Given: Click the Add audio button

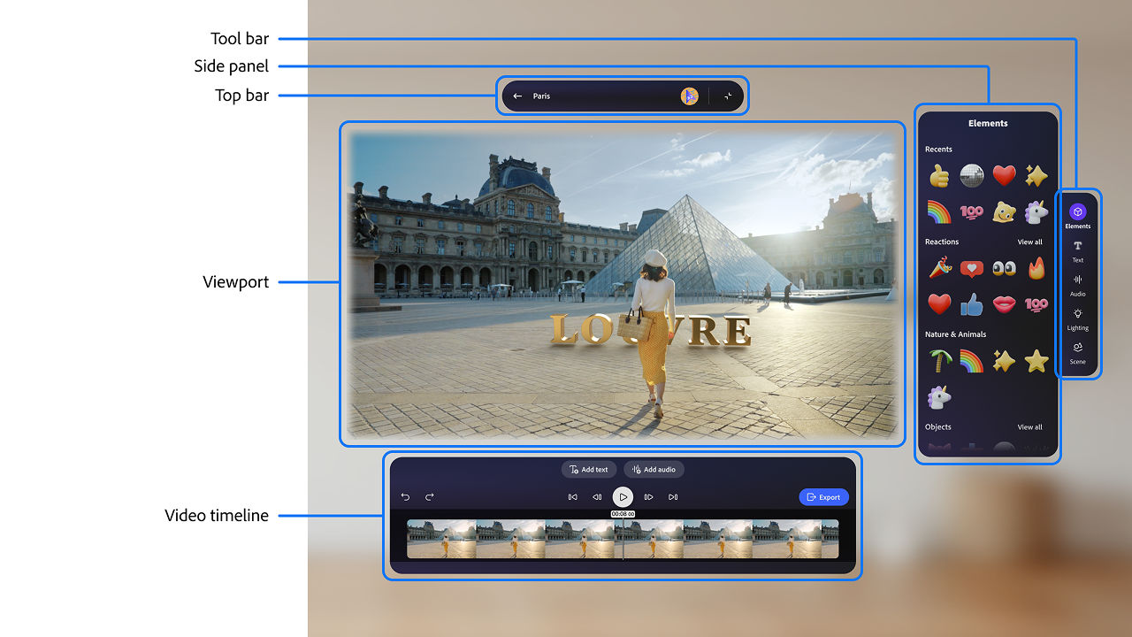Looking at the screenshot, I should point(654,469).
